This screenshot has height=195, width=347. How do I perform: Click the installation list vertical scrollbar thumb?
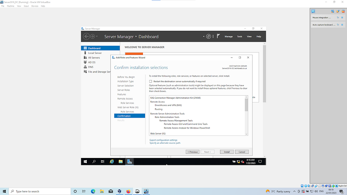[x=246, y=105]
